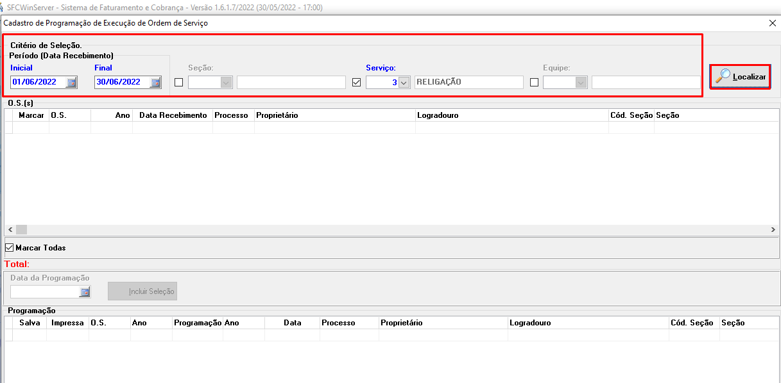Click inside the Data da Programação field
This screenshot has width=781, height=383.
[x=45, y=291]
